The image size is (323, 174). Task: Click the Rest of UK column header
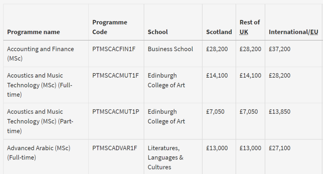click(249, 27)
